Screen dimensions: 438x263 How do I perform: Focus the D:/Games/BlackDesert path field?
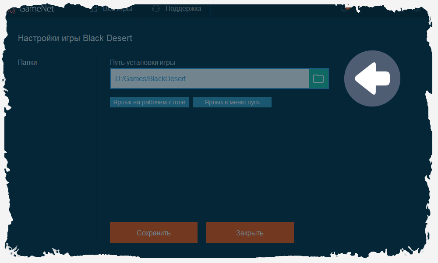coord(210,78)
